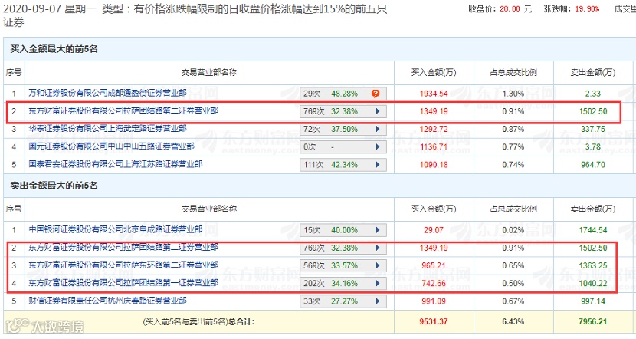The image size is (636, 339).
Task: Select closing price 28.88 元
Action: pos(516,9)
